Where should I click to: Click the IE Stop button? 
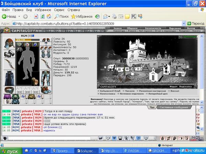(x=36, y=16)
